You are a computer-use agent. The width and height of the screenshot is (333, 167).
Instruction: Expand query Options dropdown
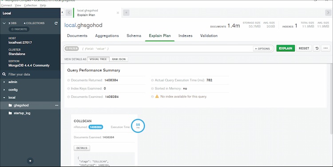click(262, 49)
